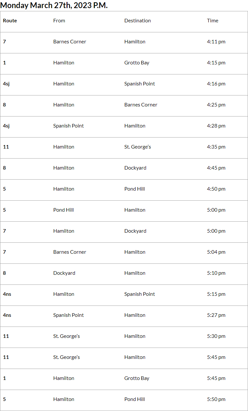Viewport: 248px width, 411px height.
Task: Click the Route column header
Action: point(10,21)
